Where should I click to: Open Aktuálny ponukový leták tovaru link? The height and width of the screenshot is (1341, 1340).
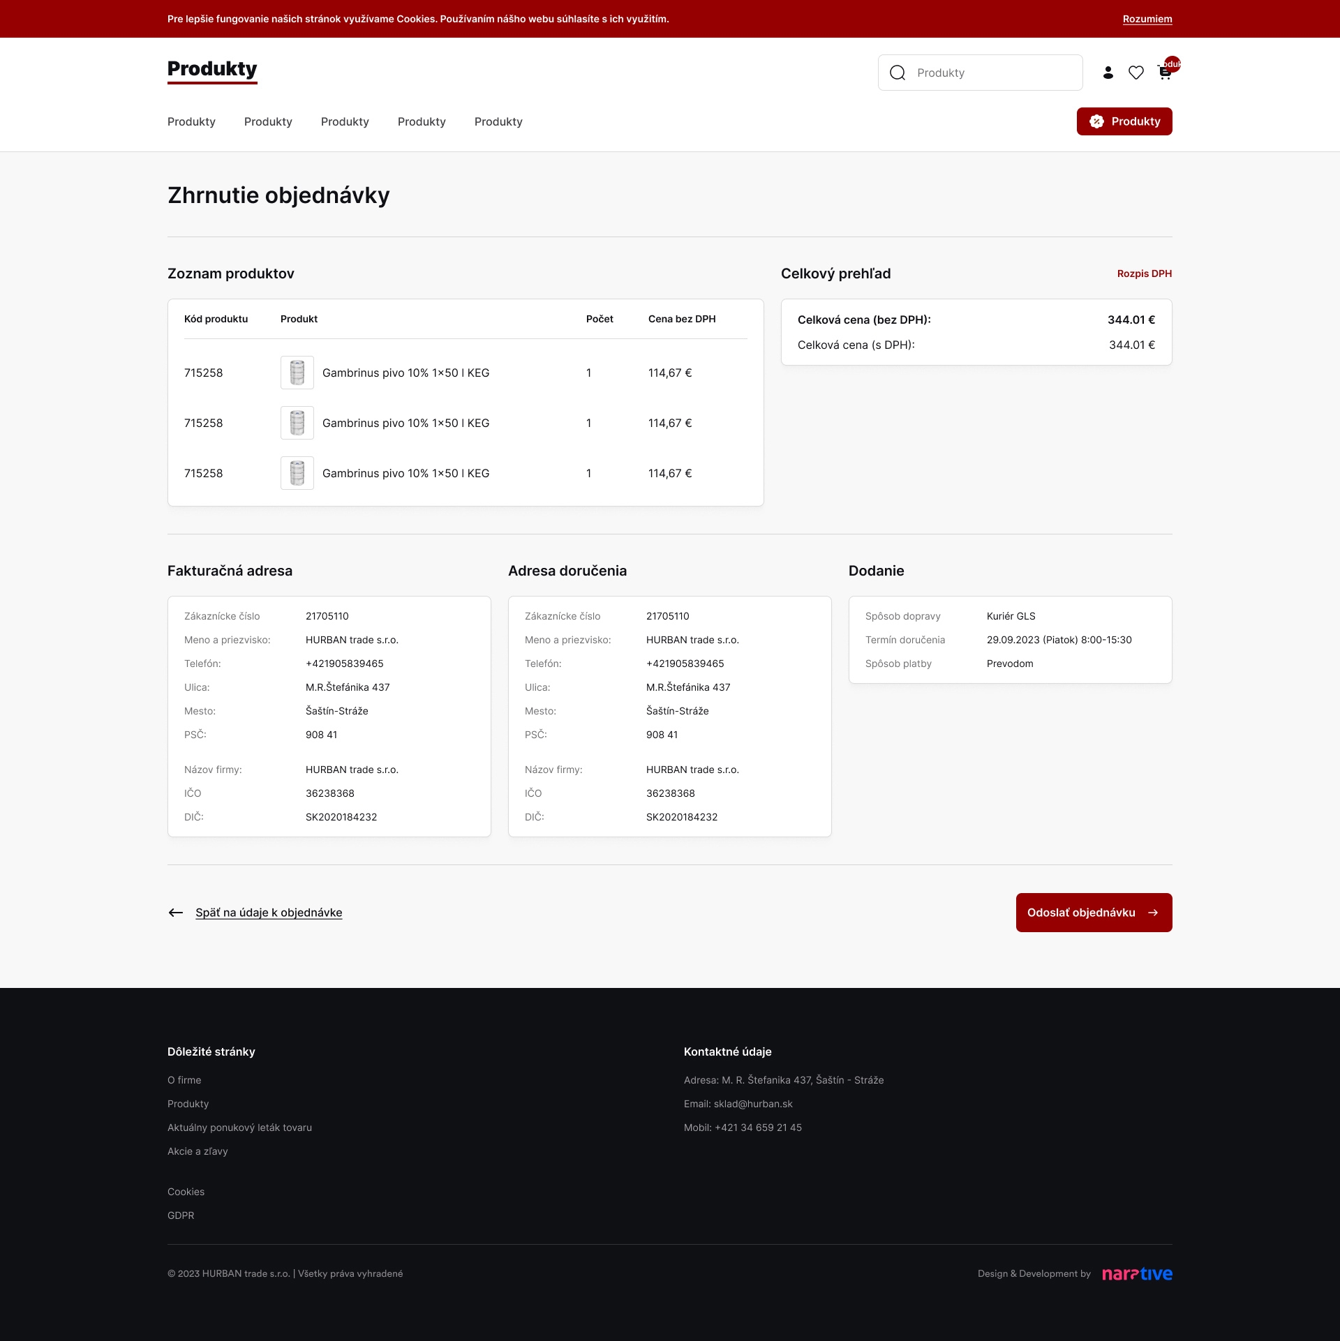click(x=239, y=1128)
